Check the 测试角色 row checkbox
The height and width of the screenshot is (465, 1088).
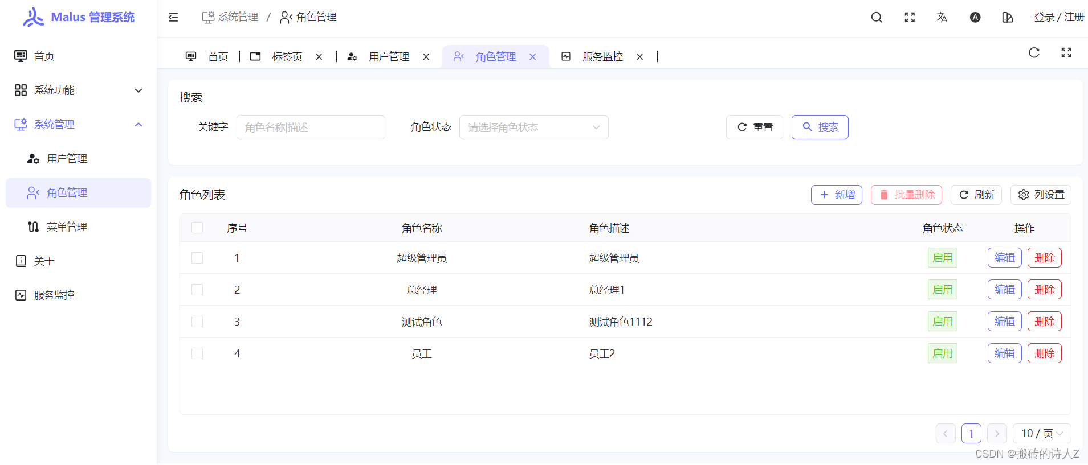(x=197, y=322)
